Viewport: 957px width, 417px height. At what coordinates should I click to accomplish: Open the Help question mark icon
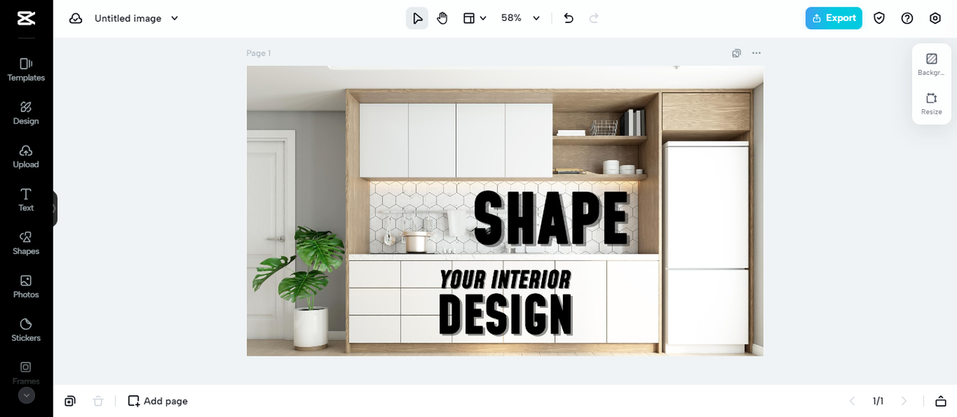coord(907,18)
